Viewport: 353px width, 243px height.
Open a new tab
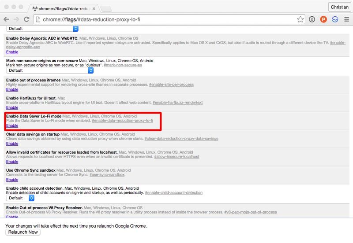(x=106, y=9)
